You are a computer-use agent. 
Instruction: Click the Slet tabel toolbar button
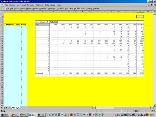coord(69,9)
